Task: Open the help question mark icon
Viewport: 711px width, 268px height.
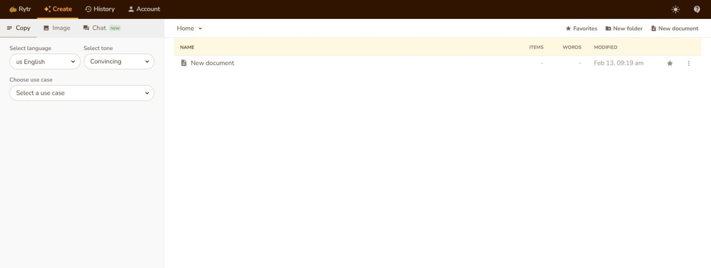Action: [x=697, y=9]
